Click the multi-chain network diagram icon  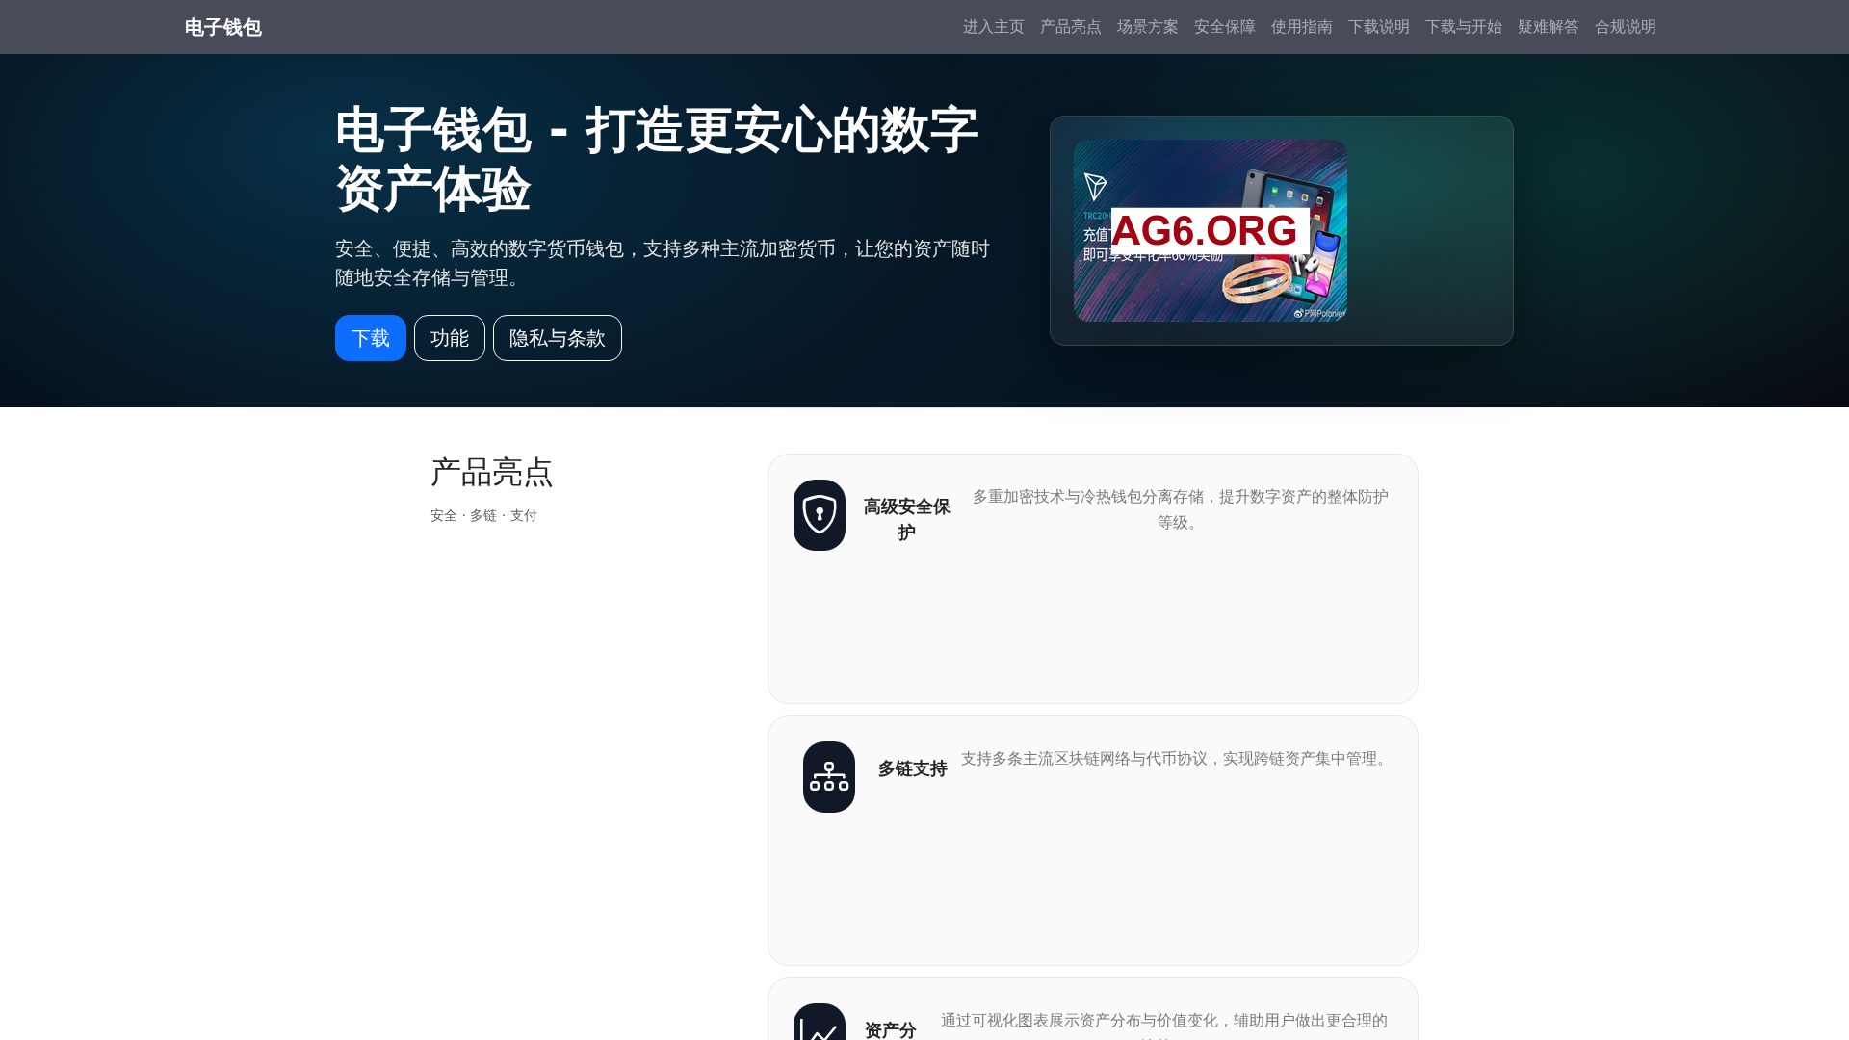828,777
